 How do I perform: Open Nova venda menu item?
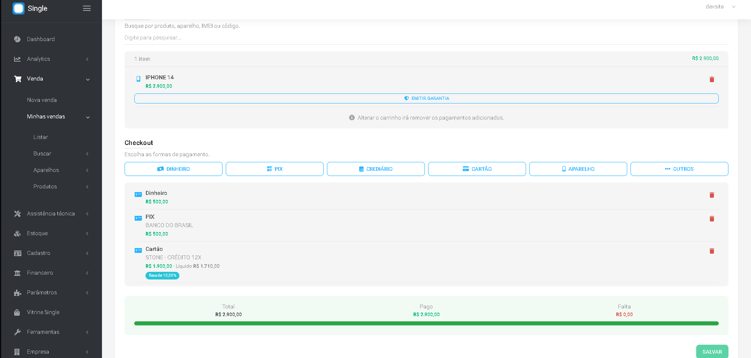42,100
